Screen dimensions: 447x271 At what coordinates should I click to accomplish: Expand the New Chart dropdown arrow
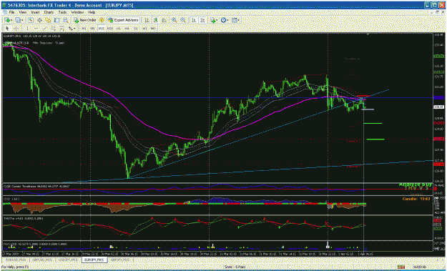(11, 20)
